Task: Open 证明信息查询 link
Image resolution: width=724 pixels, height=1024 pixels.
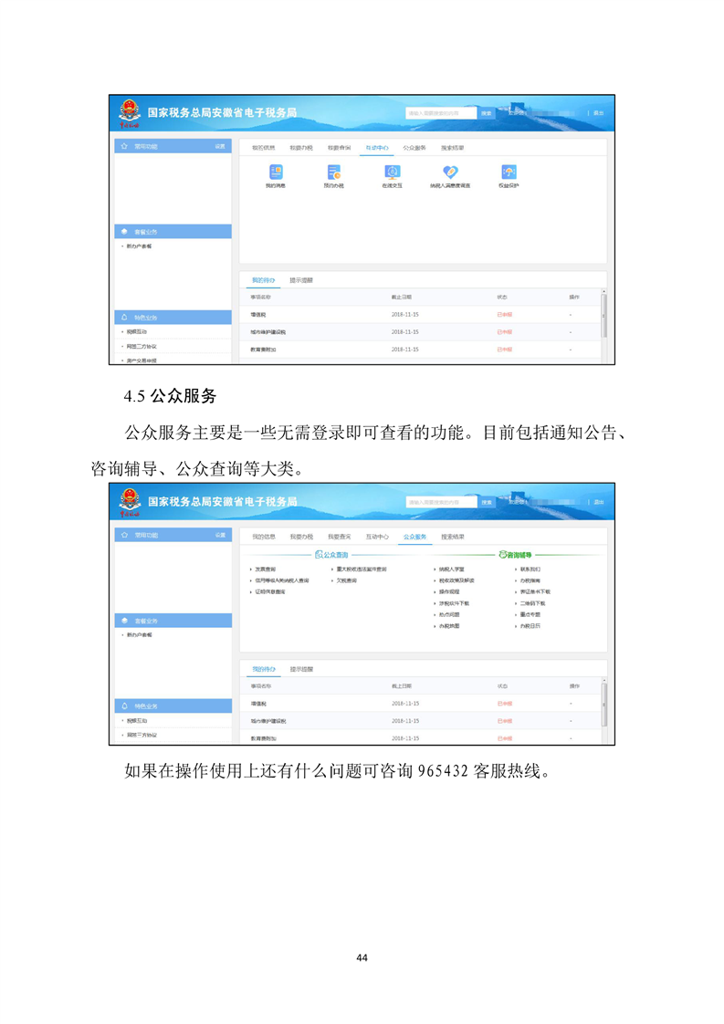Action: [x=270, y=591]
